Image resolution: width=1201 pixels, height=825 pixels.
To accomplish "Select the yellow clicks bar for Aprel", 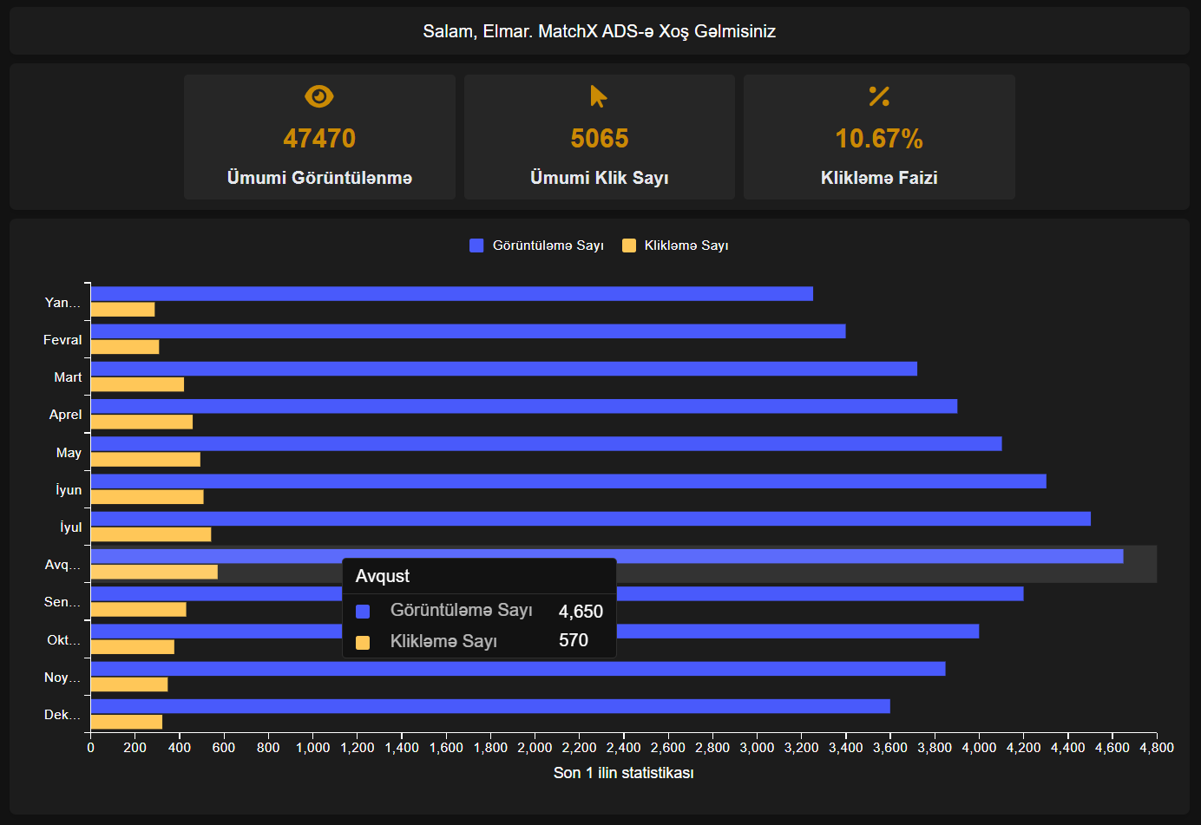I will (141, 422).
